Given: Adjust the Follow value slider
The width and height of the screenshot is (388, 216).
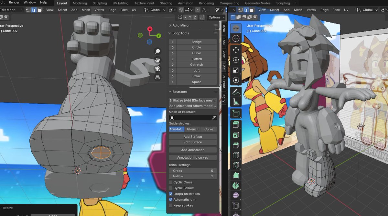Looking at the screenshot, I should (193, 176).
